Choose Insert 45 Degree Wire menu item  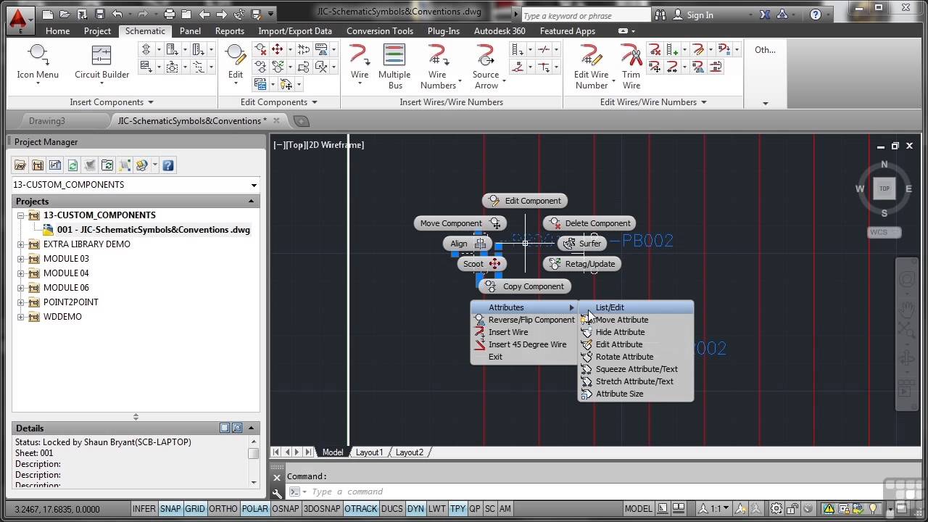pos(523,344)
